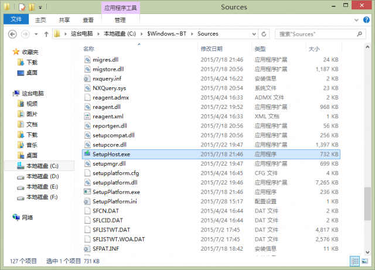Click the reagent.xml document icon

click(87, 116)
